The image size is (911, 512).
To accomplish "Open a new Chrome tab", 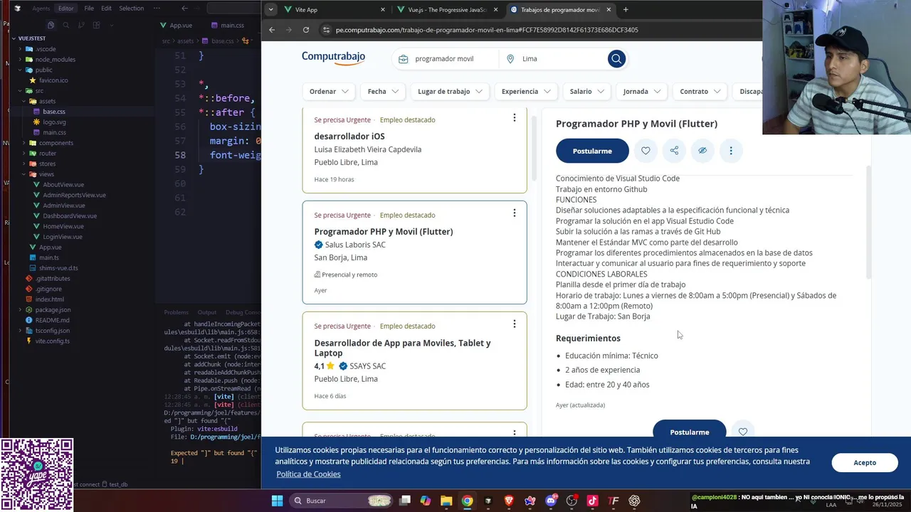I will [626, 10].
